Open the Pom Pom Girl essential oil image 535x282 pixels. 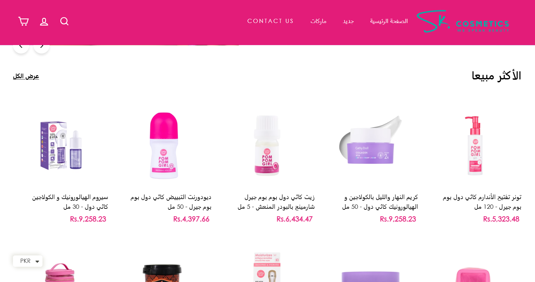267,146
